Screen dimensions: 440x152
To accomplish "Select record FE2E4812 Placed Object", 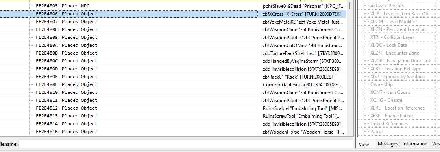I will 67,108.
